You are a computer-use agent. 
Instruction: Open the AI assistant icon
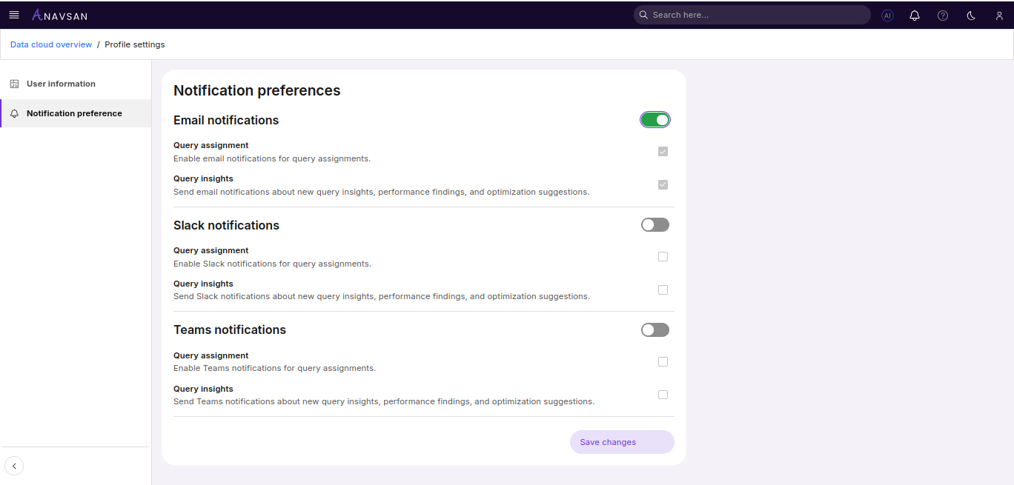coord(887,15)
